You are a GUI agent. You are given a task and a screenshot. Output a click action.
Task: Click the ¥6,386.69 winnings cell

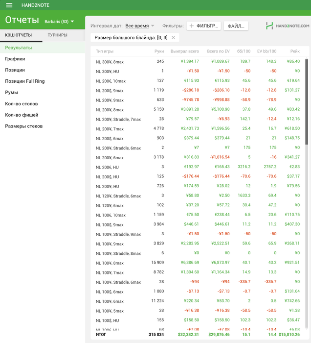[x=190, y=263]
